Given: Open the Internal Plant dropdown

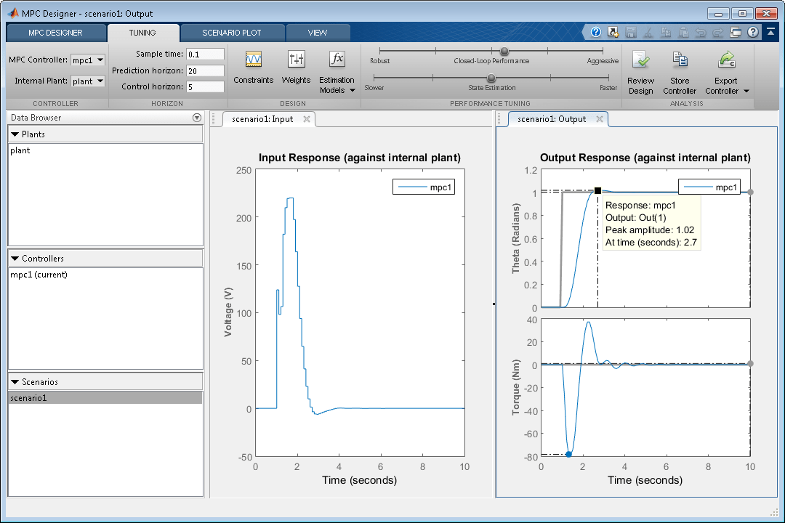Looking at the screenshot, I should point(89,81).
